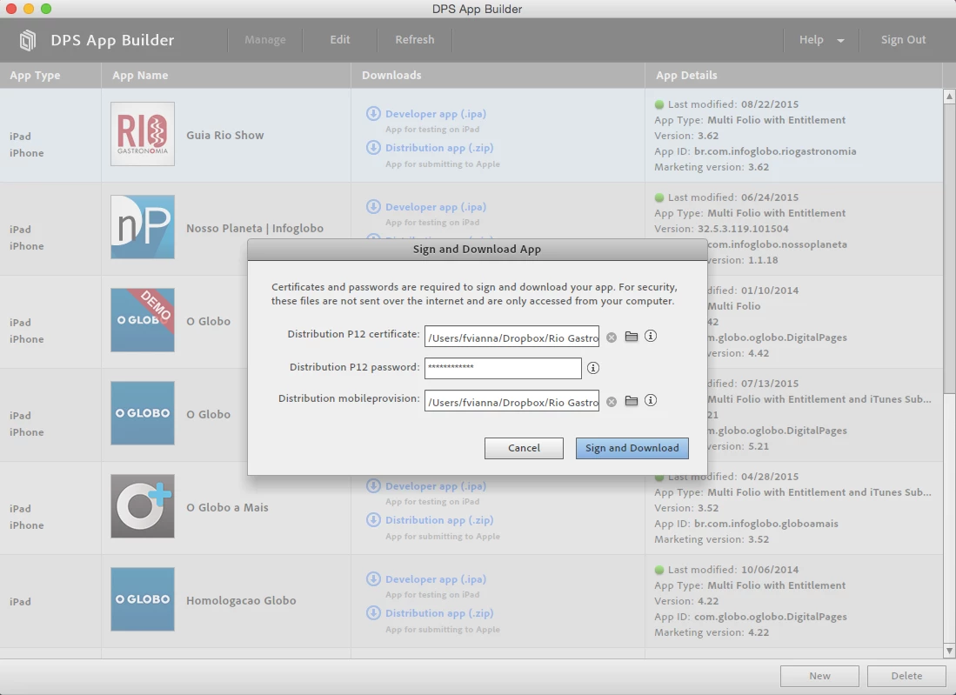Browse folder for Distribution P12 certificate
Image resolution: width=956 pixels, height=695 pixels.
tap(631, 337)
